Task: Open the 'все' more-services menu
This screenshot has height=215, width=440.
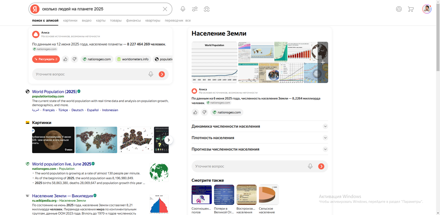Action: click(x=188, y=21)
